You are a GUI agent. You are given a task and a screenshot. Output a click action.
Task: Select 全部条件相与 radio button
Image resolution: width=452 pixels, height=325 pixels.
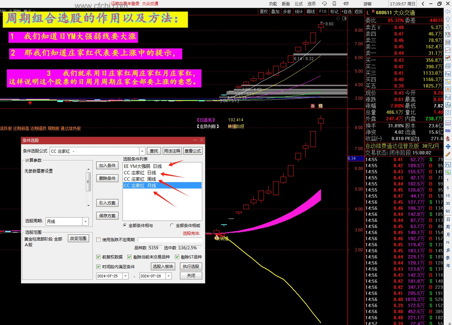pyautogui.click(x=125, y=225)
